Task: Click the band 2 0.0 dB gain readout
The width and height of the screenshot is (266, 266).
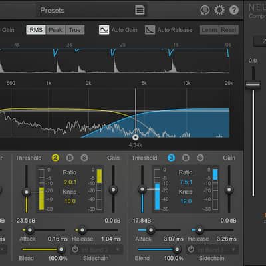Action: tap(112, 221)
